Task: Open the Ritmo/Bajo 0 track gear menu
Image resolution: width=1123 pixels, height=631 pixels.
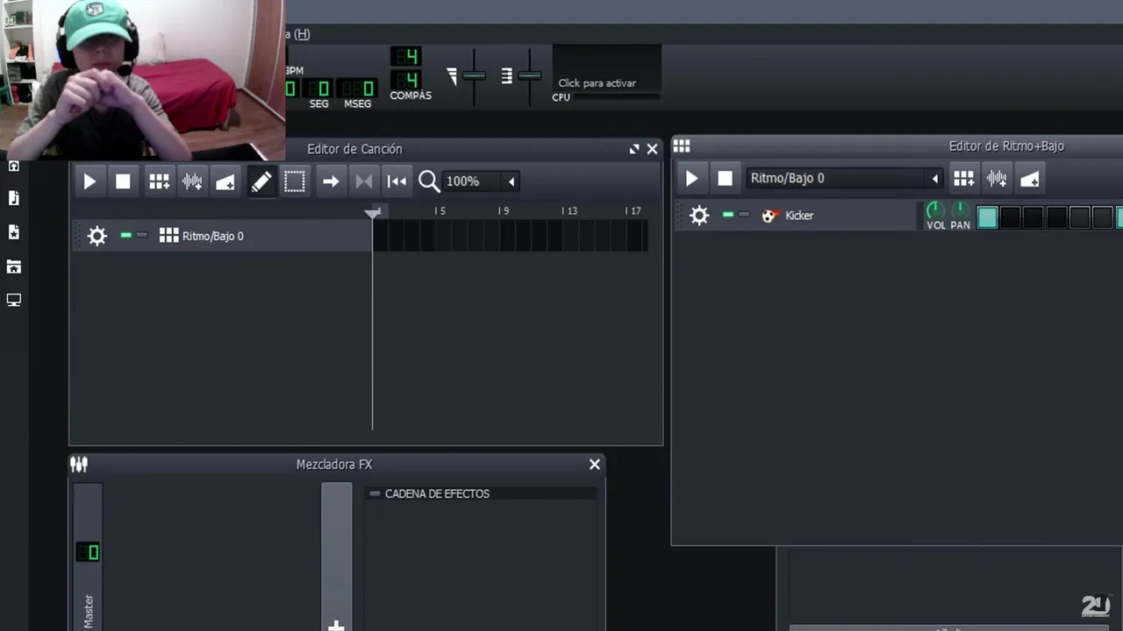Action: pyautogui.click(x=97, y=236)
